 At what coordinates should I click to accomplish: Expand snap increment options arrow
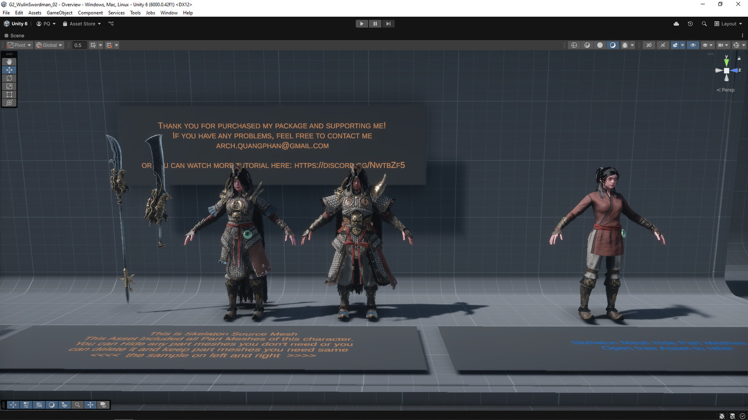116,45
